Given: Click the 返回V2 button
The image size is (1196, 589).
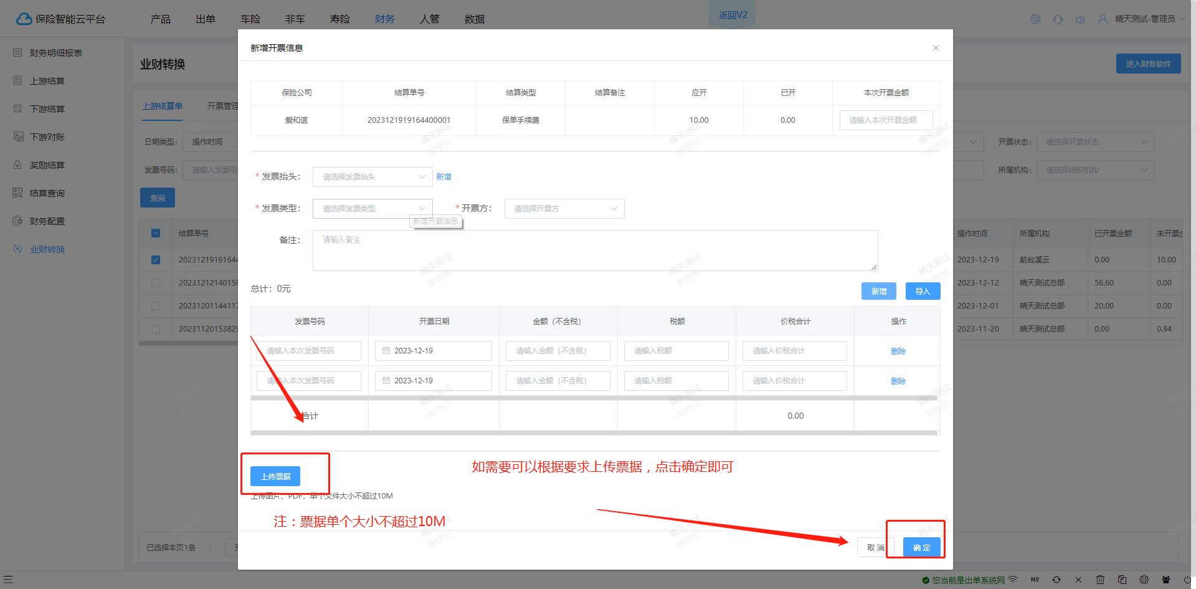Looking at the screenshot, I should [x=733, y=14].
